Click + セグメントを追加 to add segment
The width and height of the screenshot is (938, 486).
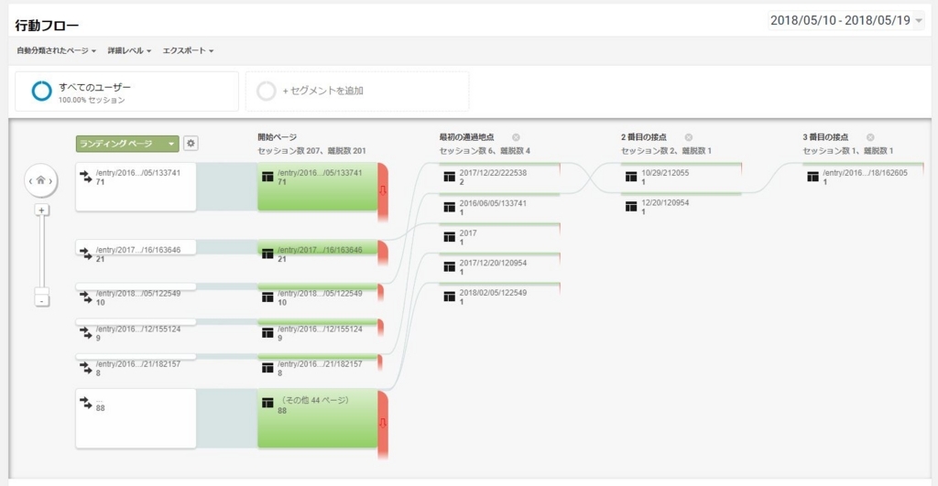(x=357, y=91)
